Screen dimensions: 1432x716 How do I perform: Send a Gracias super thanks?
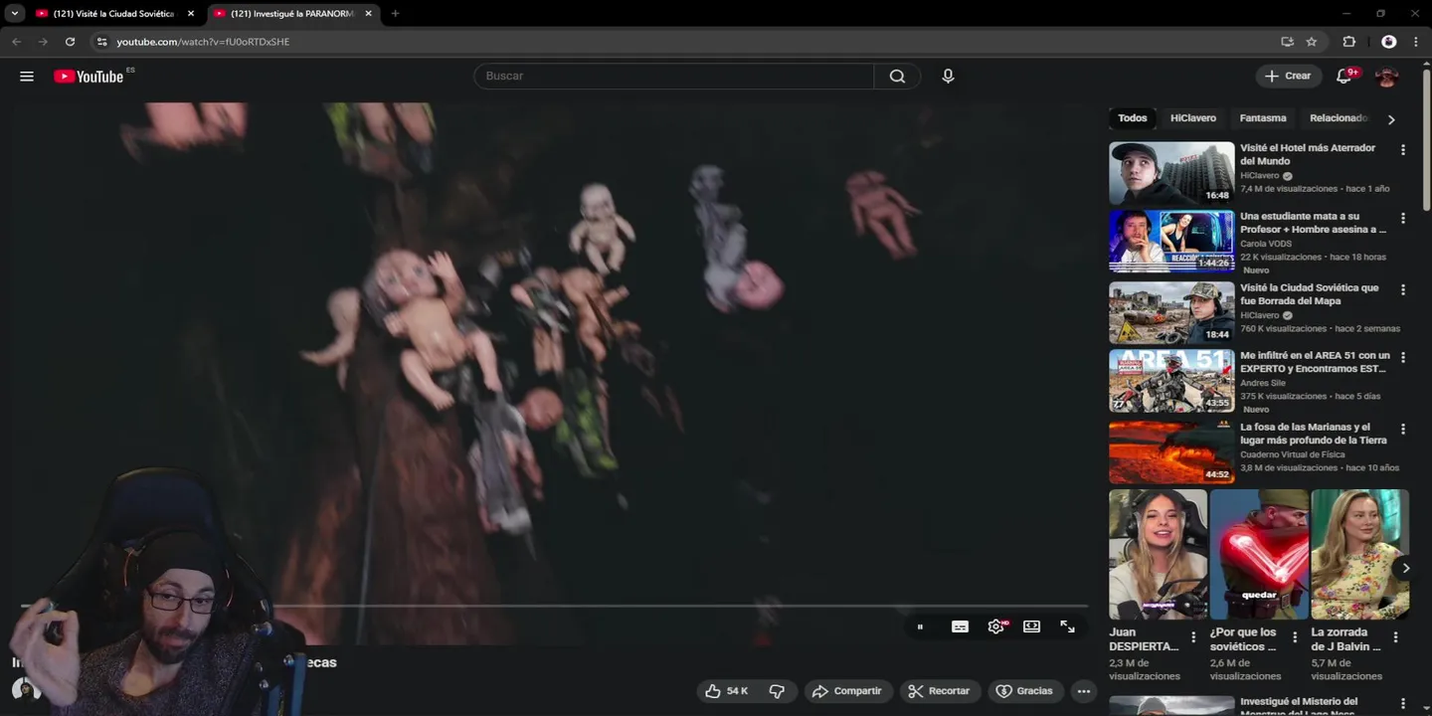coord(1024,691)
